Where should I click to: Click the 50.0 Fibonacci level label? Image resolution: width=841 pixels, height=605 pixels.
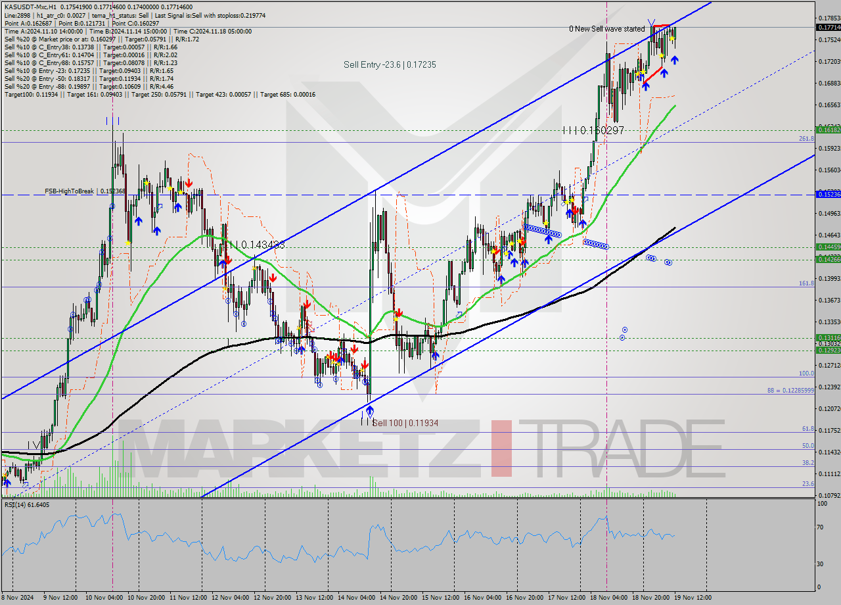[x=808, y=445]
